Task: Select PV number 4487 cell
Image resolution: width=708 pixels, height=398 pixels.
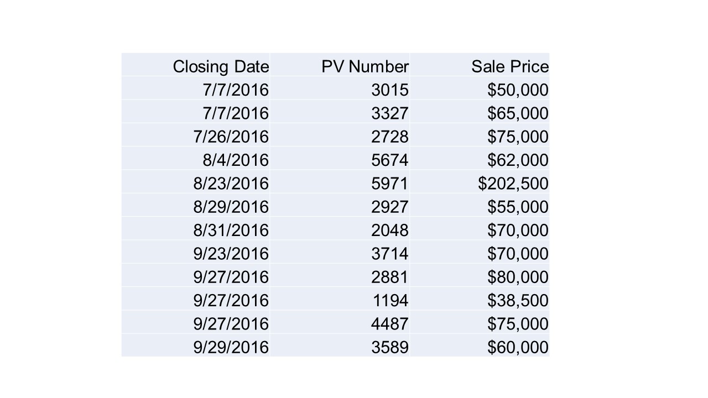Action: (340, 323)
